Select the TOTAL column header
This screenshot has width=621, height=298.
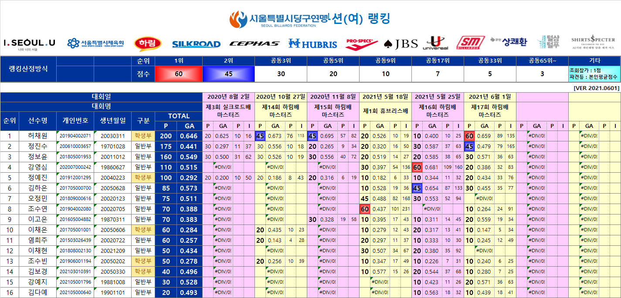point(179,116)
